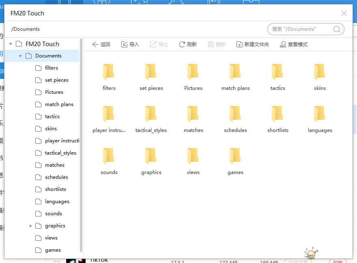Select tactical_styles in the sidebar tree

pos(60,153)
